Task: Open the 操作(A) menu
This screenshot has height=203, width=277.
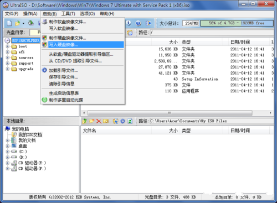Action: [x=30, y=14]
